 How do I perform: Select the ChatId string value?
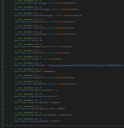coord(49,71)
